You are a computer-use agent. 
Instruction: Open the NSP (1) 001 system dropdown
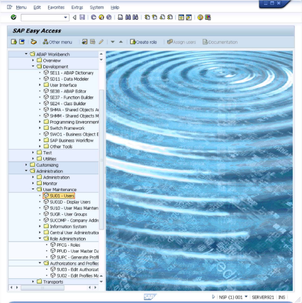[246, 296]
